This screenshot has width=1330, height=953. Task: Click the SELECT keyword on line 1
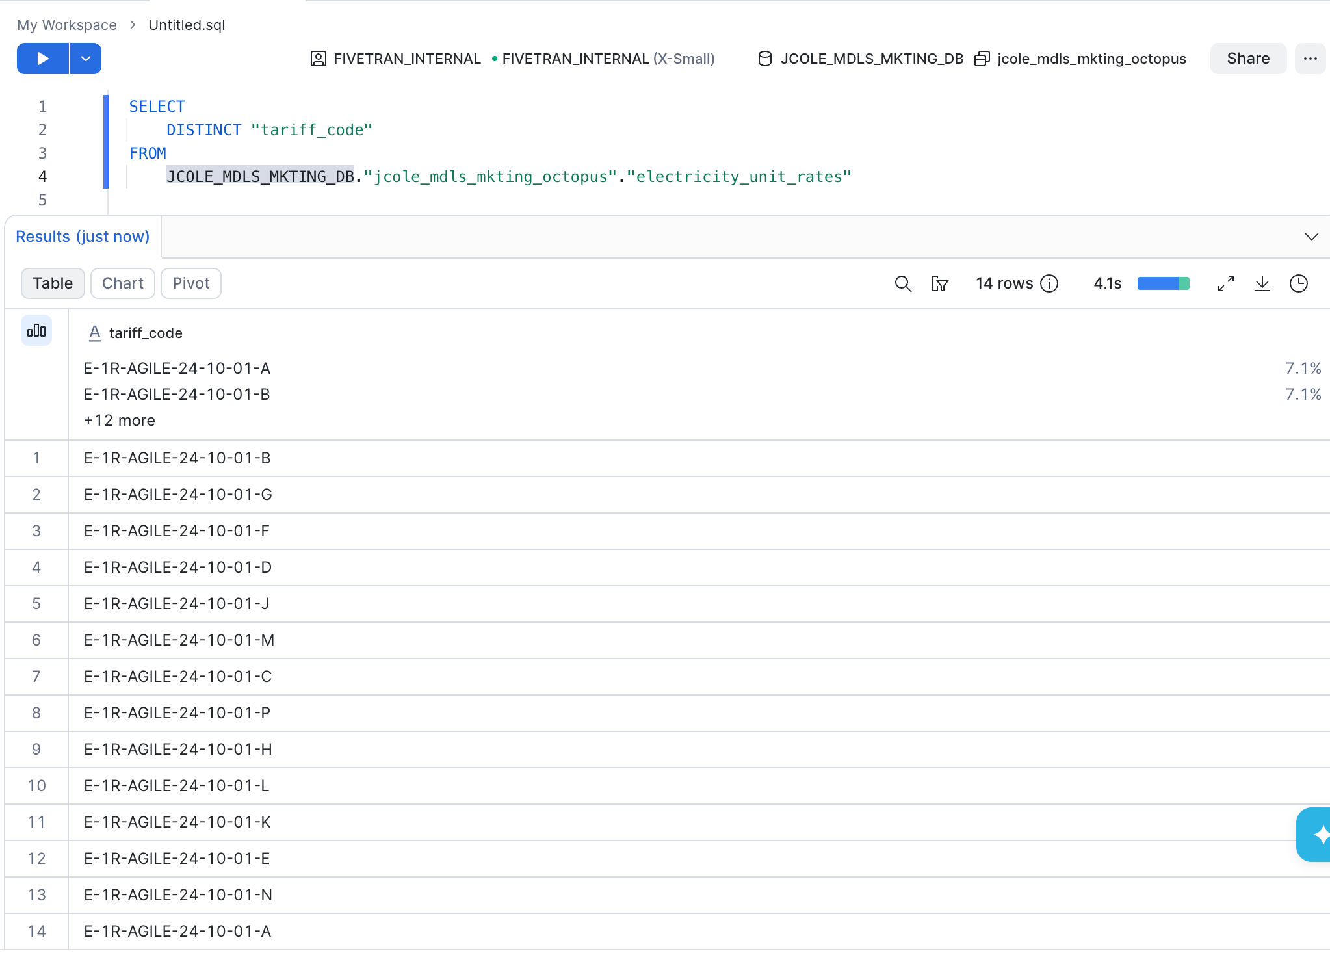(157, 107)
